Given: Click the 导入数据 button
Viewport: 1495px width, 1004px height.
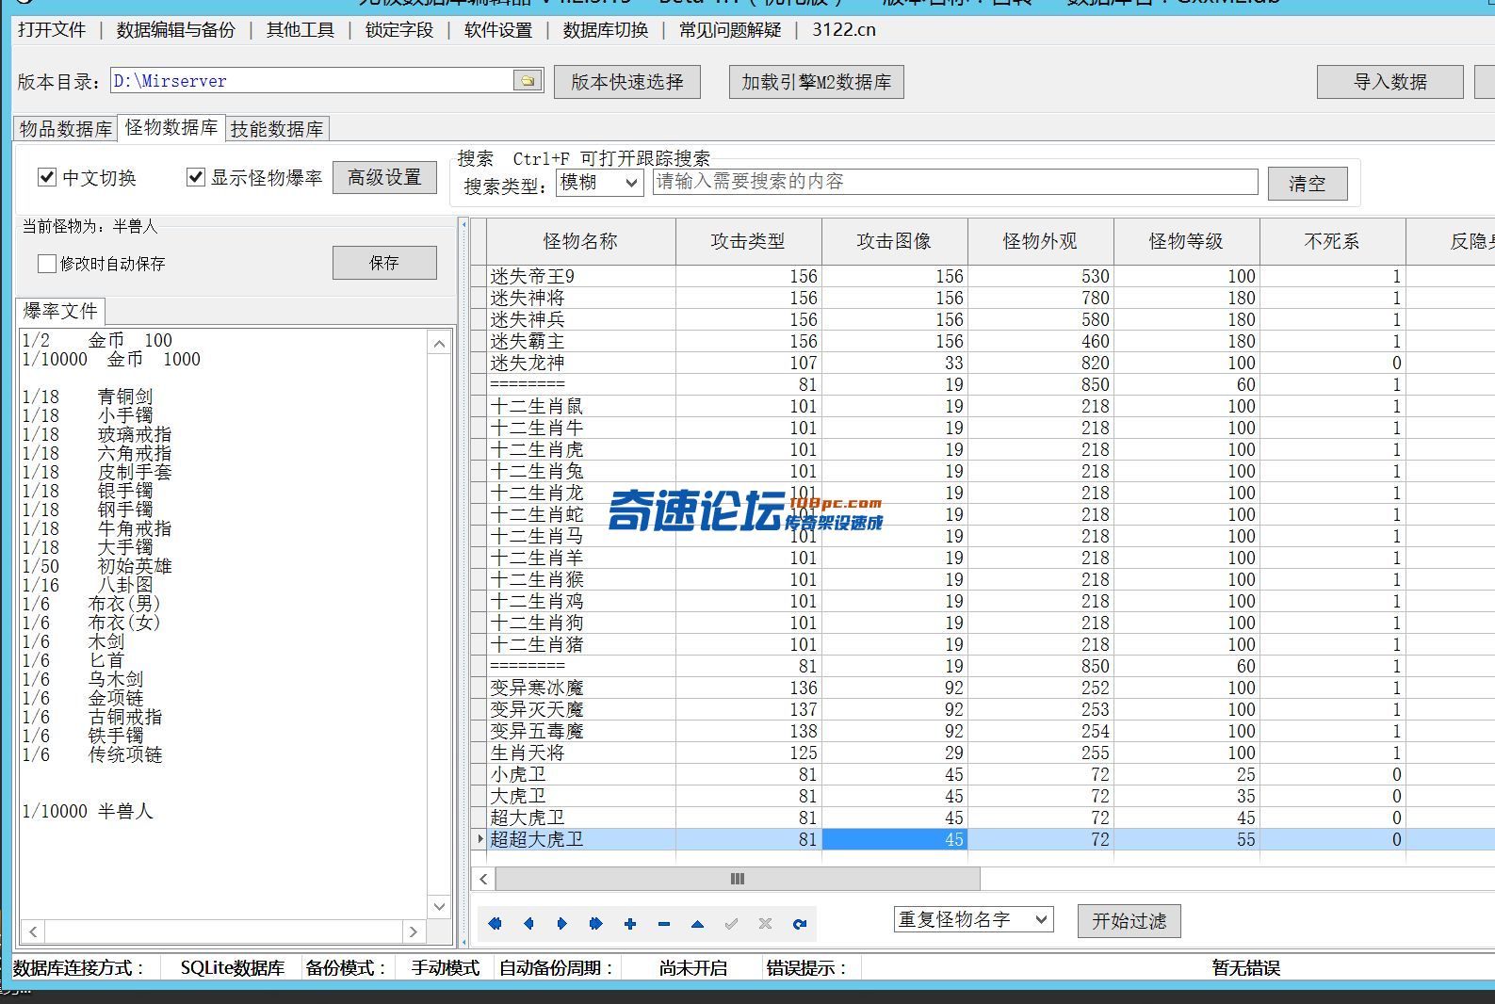Looking at the screenshot, I should click(1390, 82).
